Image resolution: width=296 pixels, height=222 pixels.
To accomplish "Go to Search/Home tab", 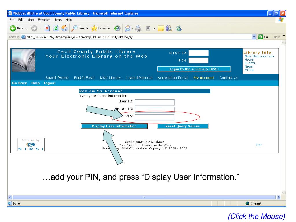I will click(x=57, y=77).
